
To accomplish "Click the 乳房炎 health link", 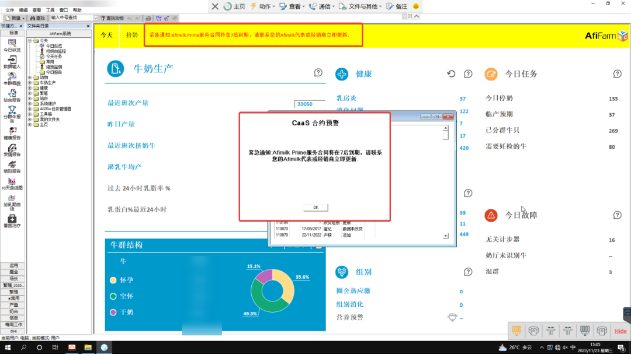I will (x=346, y=98).
